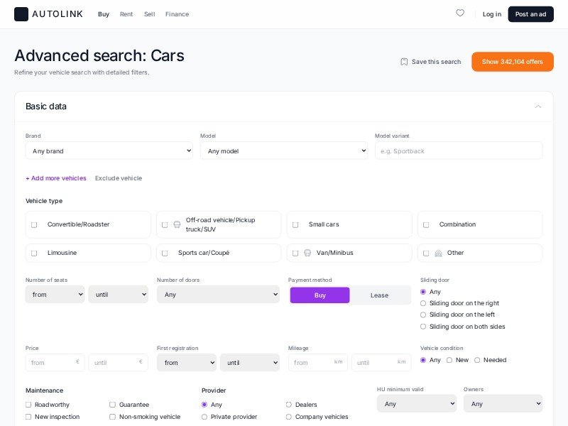Click the Add more vehicles link
This screenshot has height=426, width=568.
click(56, 178)
